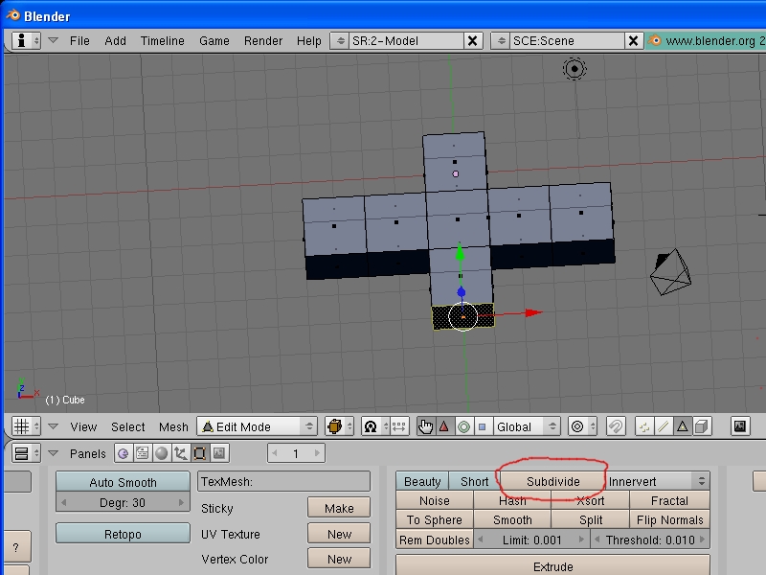Adjust the Threshold: 0.010 slider field

coord(650,540)
